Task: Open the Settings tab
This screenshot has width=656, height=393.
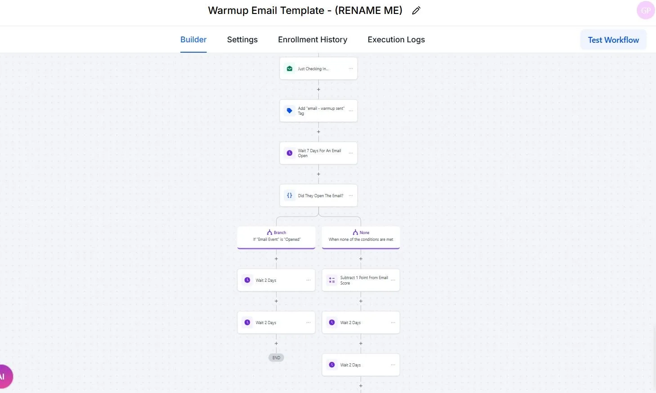Action: click(x=242, y=40)
